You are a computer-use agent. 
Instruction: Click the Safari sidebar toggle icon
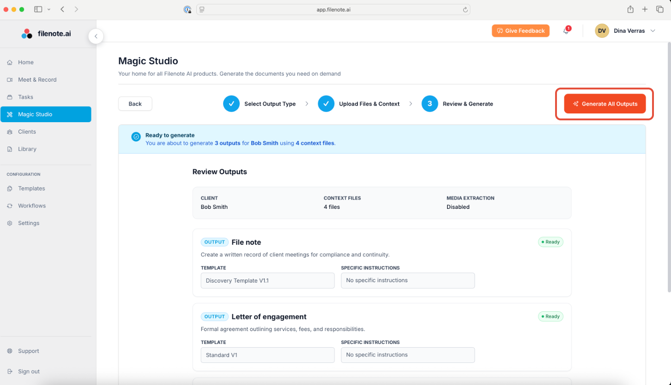coord(38,9)
